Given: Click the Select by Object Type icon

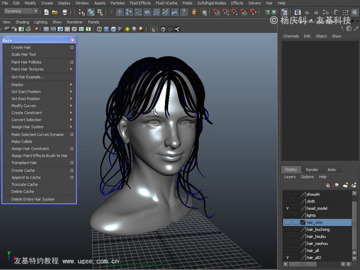Looking at the screenshot, I should pyautogui.click(x=91, y=12).
